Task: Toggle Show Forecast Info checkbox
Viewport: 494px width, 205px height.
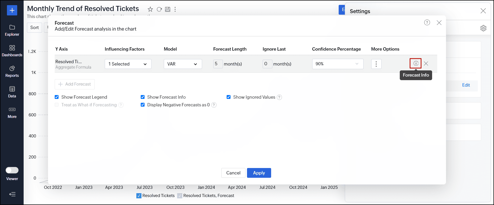Action: (x=143, y=97)
